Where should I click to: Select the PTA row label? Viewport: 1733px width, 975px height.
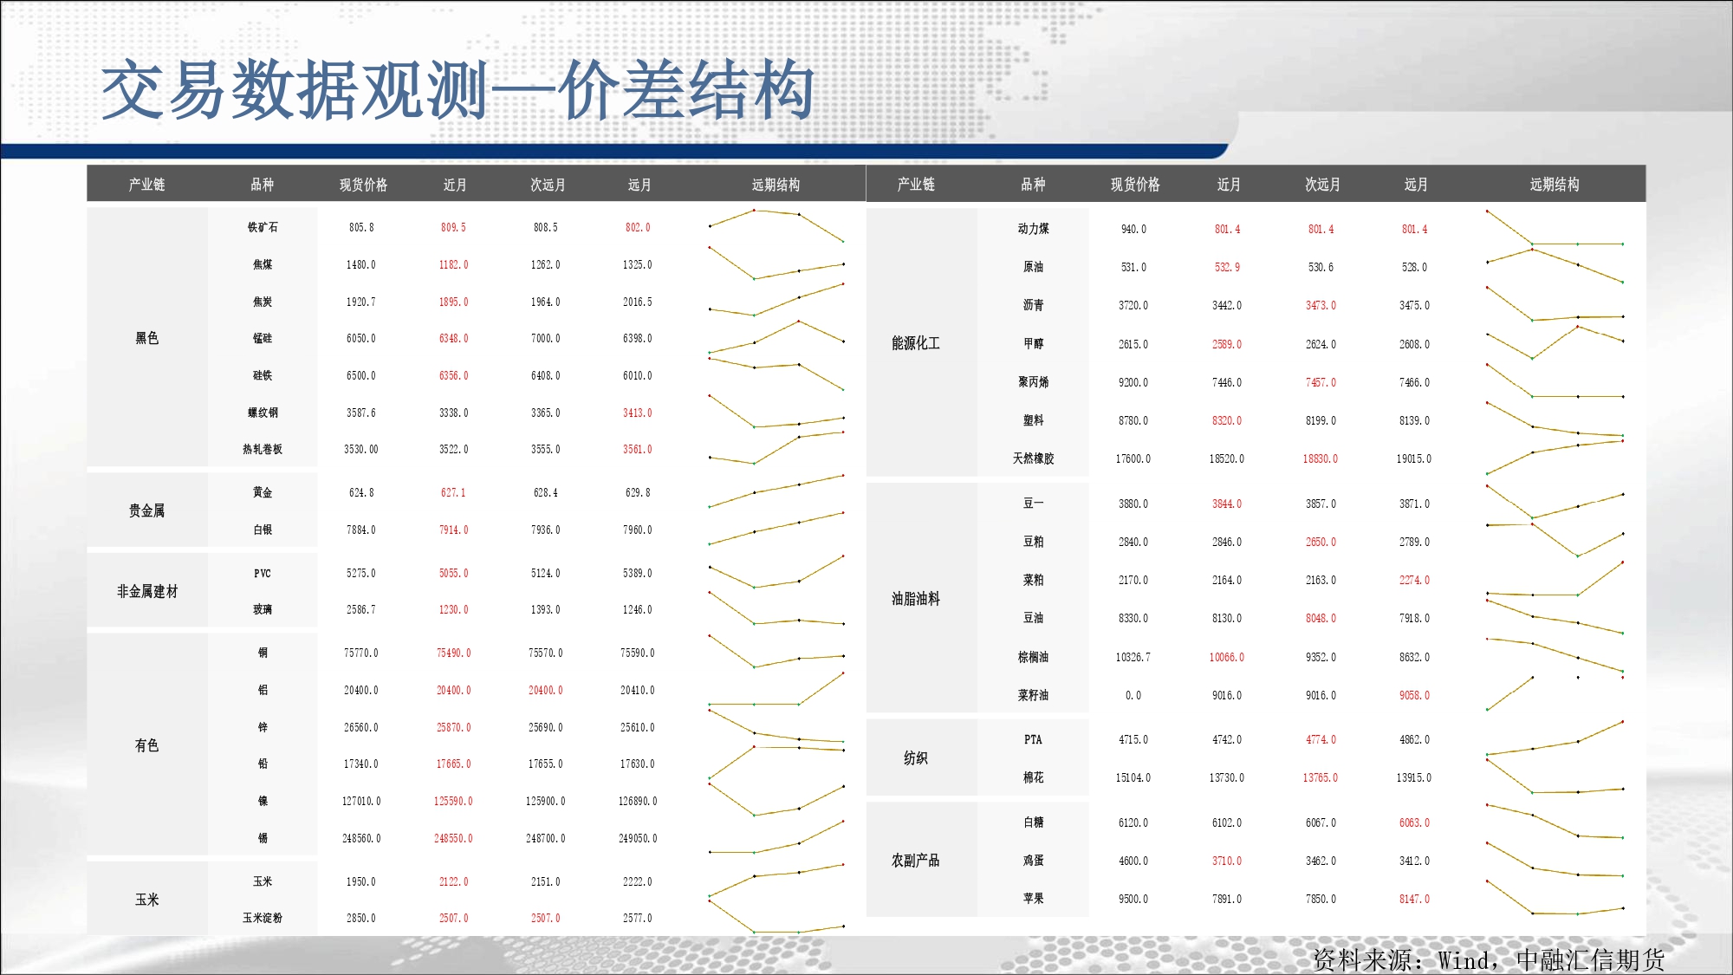click(x=1033, y=739)
